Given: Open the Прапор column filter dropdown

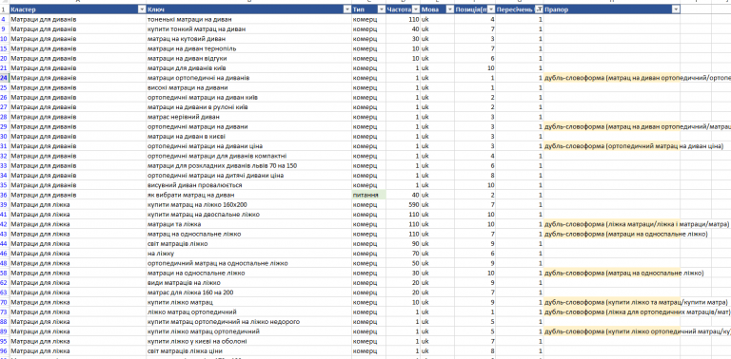Looking at the screenshot, I should 676,9.
